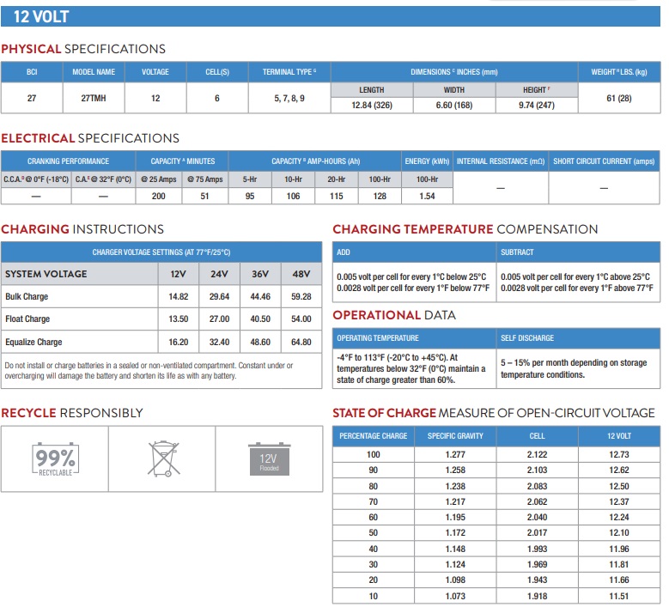
Task: Select the 12 volt value 11.51
Action: pyautogui.click(x=618, y=596)
